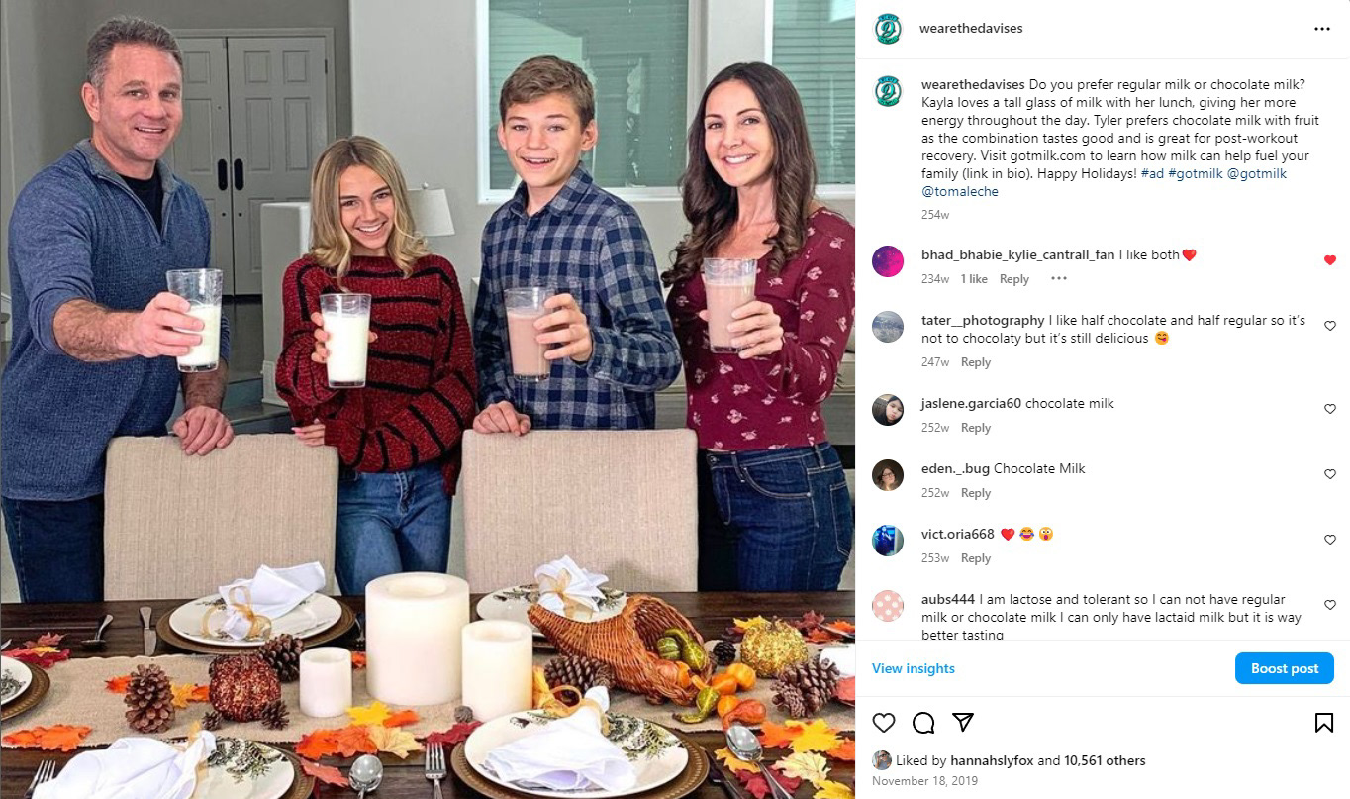The height and width of the screenshot is (799, 1350).
Task: View the 10,561 others who liked
Action: tap(1105, 761)
